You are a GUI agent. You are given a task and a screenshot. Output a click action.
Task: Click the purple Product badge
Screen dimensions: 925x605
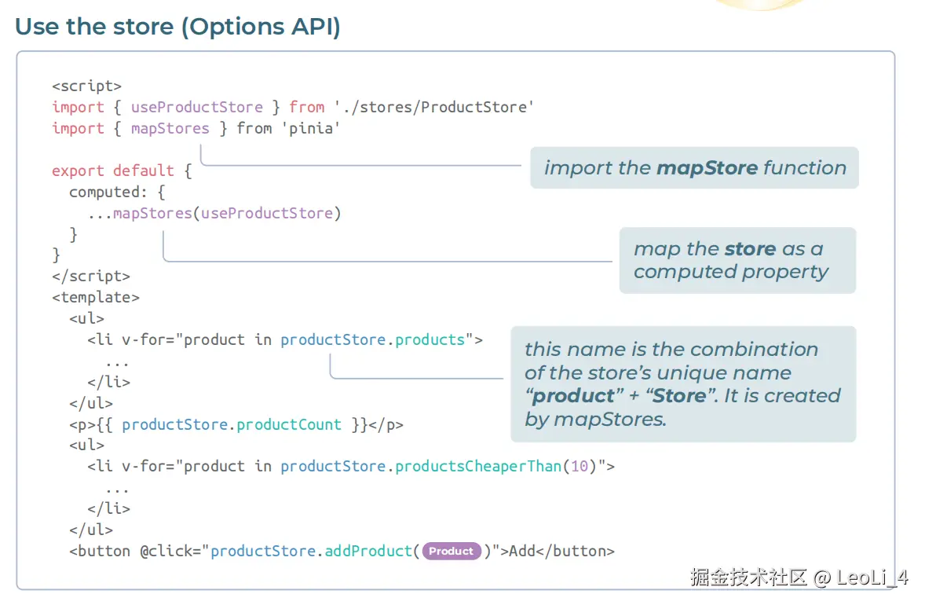click(x=452, y=552)
